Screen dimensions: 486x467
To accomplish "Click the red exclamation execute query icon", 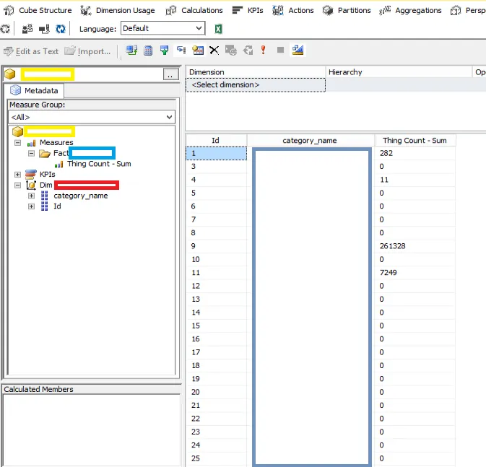I will click(264, 51).
